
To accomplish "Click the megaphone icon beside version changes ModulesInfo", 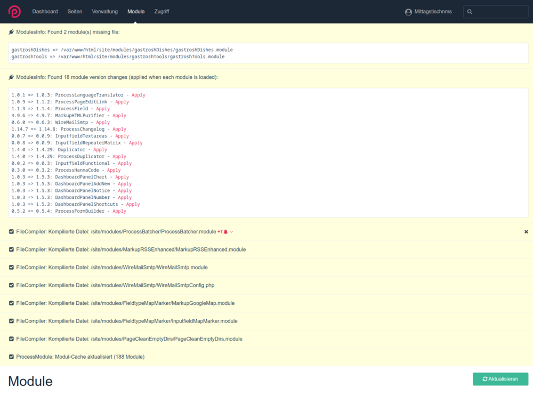I will pos(10,77).
